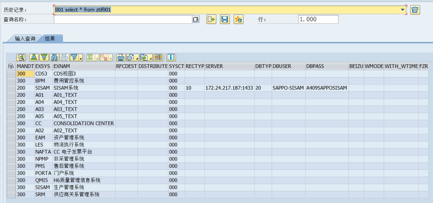Viewport: 433px width, 203px height.
Task: Select the history record combo box field
Action: [230, 10]
